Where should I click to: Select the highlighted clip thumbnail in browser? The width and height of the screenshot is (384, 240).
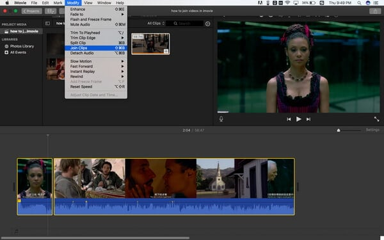[150, 44]
